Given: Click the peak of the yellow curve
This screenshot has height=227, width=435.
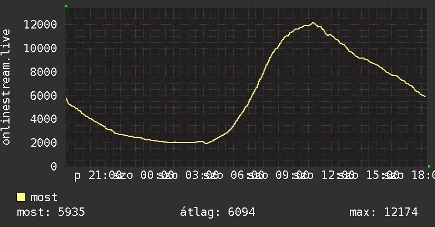Looking at the screenshot, I should tap(313, 23).
